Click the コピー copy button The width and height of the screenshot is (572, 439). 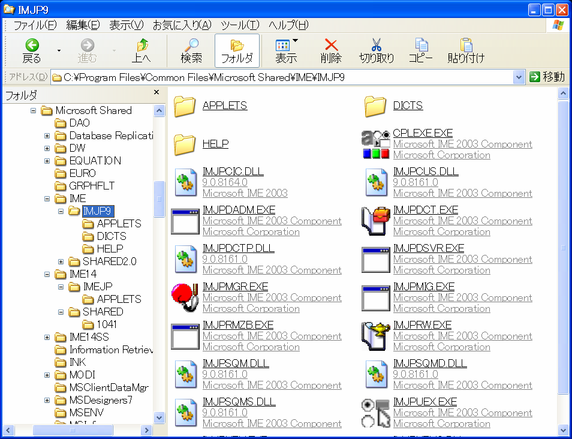[x=421, y=51]
